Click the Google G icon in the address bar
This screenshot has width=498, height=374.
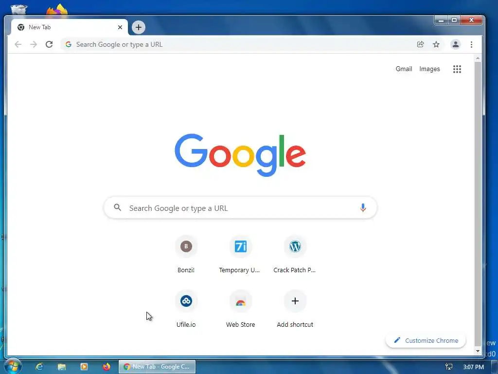[x=68, y=44]
